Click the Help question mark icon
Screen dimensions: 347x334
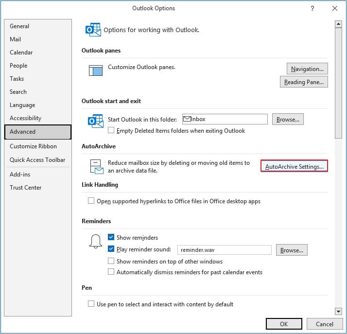point(312,8)
